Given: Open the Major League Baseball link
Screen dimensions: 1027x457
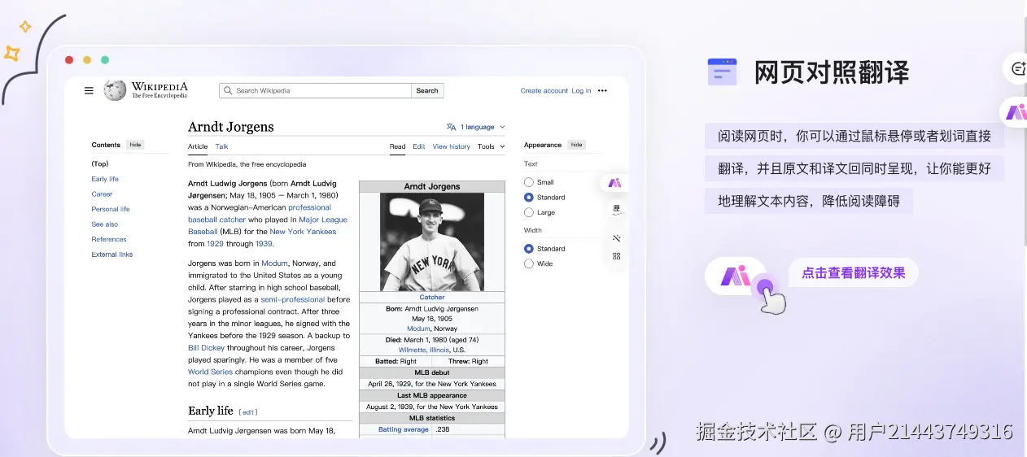Looking at the screenshot, I should click(x=268, y=225).
